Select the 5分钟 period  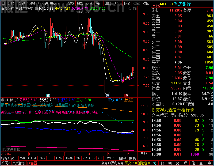(31, 3)
